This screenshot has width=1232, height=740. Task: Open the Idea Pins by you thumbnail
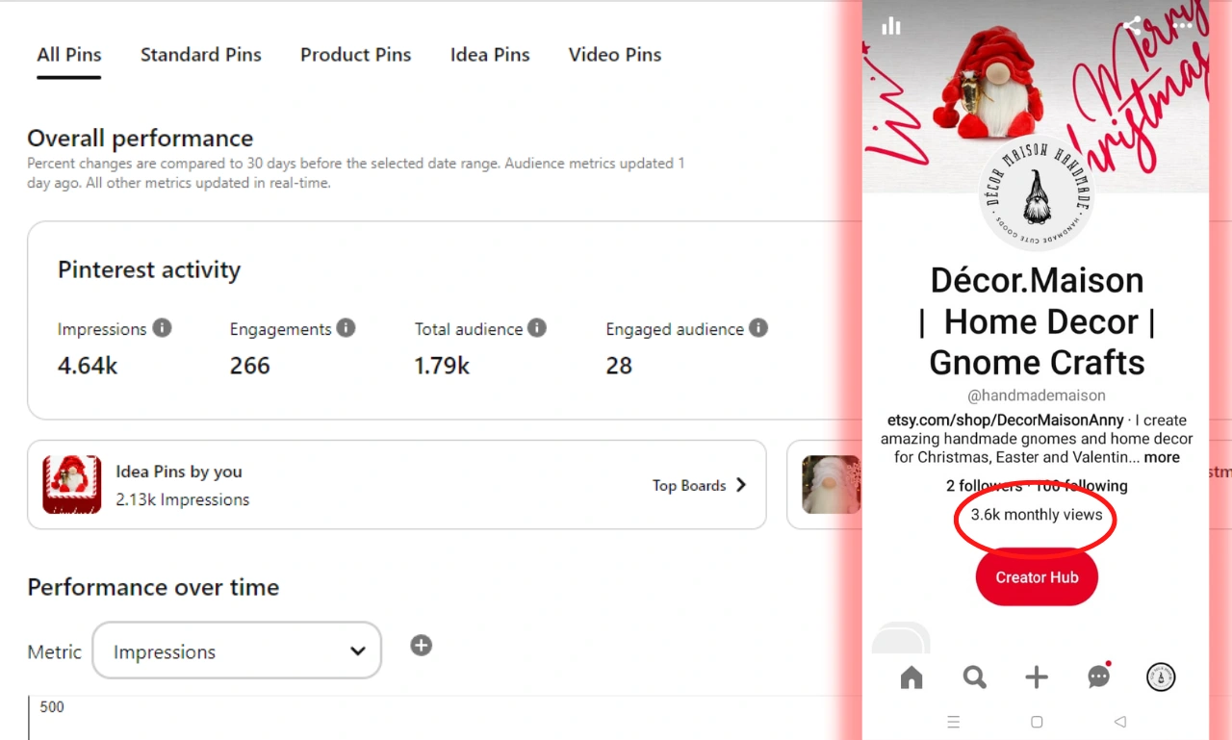pos(72,484)
